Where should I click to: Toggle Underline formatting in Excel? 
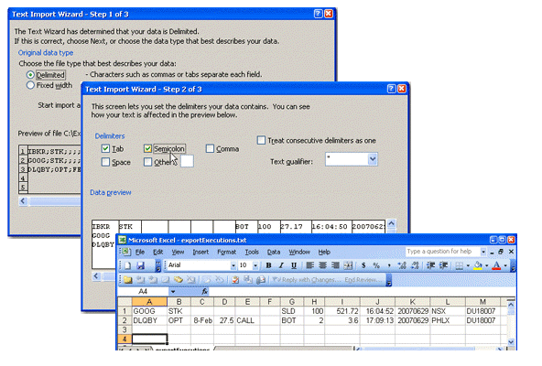point(294,265)
